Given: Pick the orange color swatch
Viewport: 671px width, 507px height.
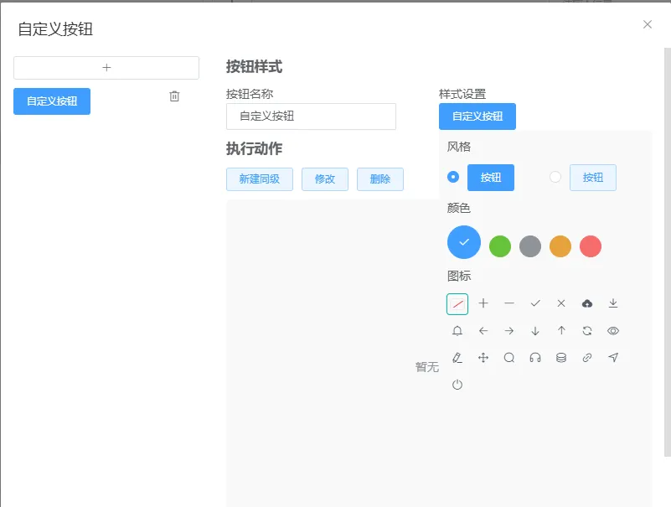Looking at the screenshot, I should (560, 246).
